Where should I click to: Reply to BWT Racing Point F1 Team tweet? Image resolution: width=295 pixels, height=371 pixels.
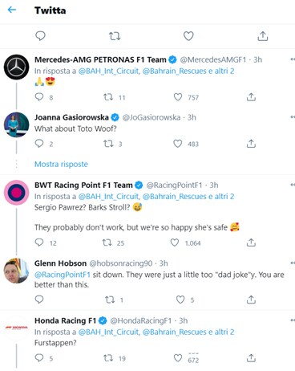click(x=39, y=243)
